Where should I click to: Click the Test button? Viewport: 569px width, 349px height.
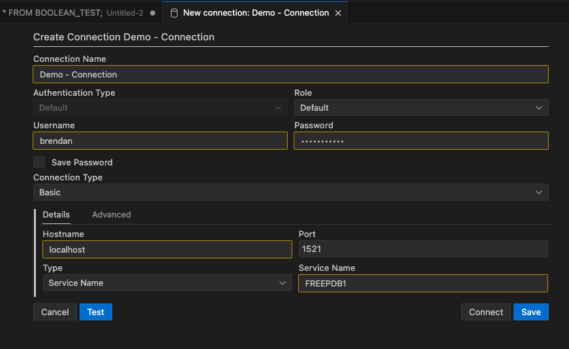pyautogui.click(x=96, y=312)
